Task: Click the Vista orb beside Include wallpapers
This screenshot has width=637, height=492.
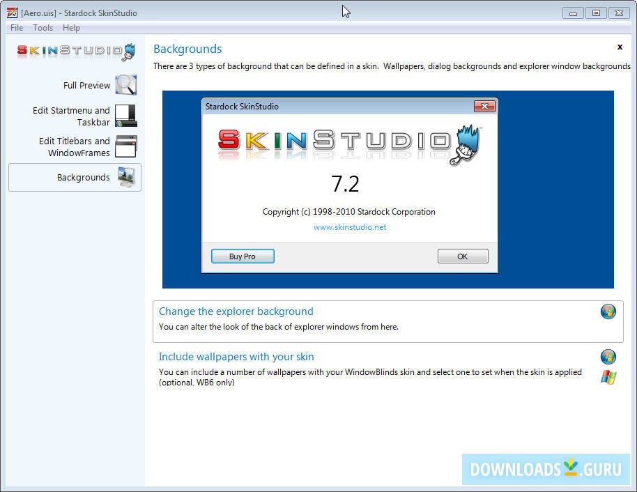Action: pos(608,357)
